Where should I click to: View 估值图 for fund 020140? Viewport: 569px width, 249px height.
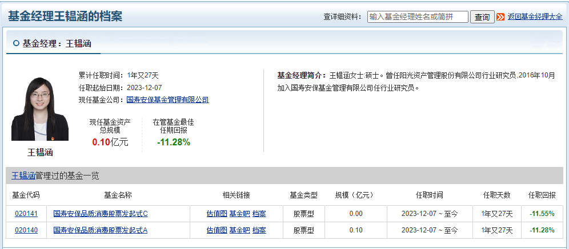click(217, 230)
